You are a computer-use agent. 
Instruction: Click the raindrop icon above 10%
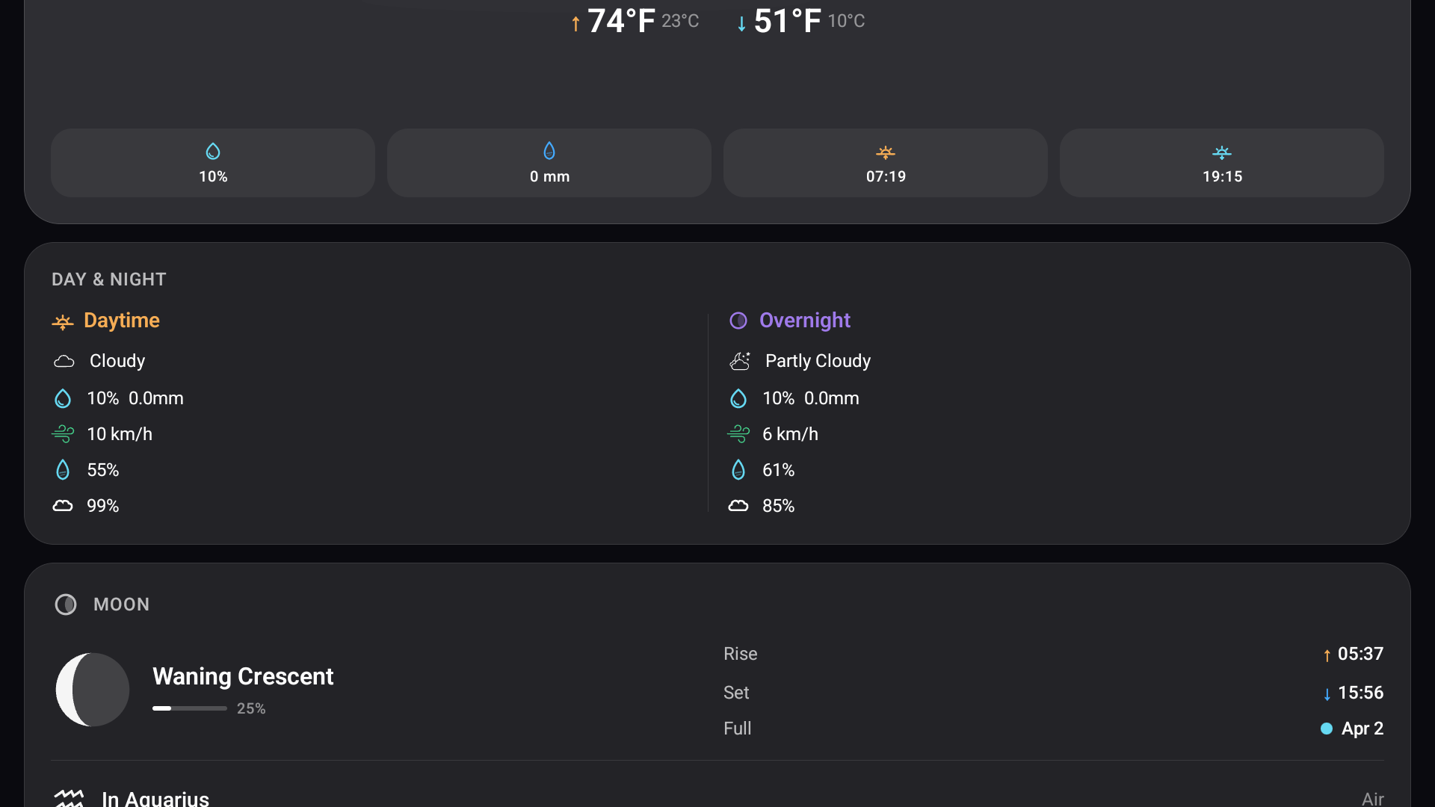pyautogui.click(x=213, y=152)
